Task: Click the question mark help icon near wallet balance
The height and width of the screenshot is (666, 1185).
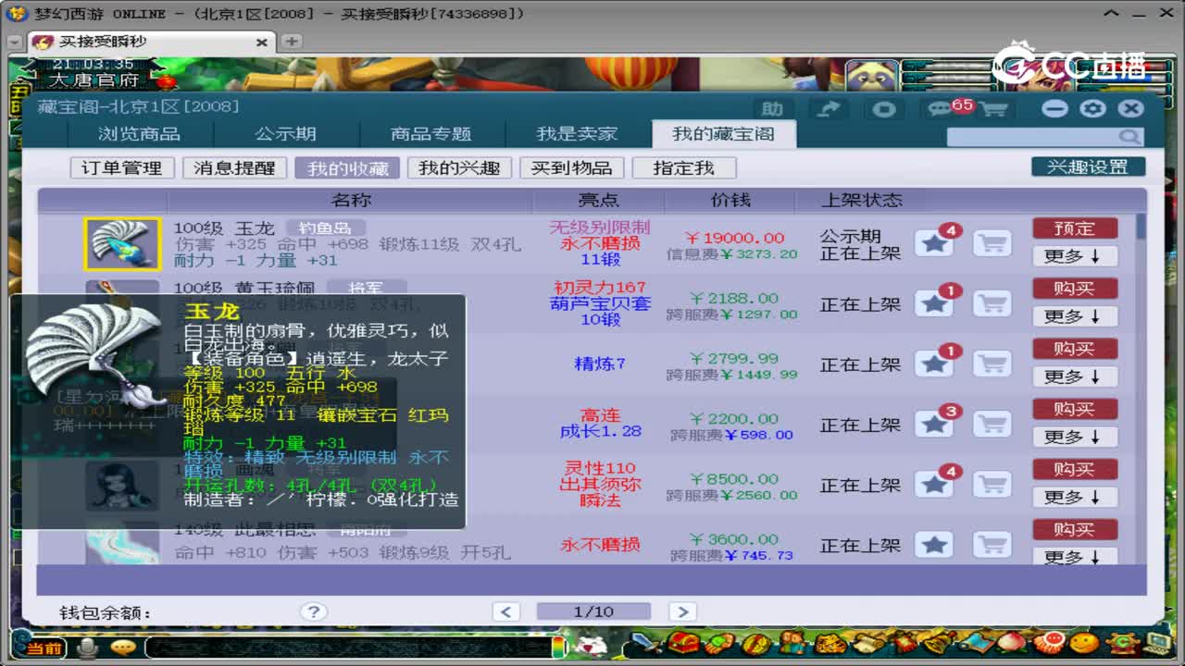Action: pyautogui.click(x=314, y=611)
